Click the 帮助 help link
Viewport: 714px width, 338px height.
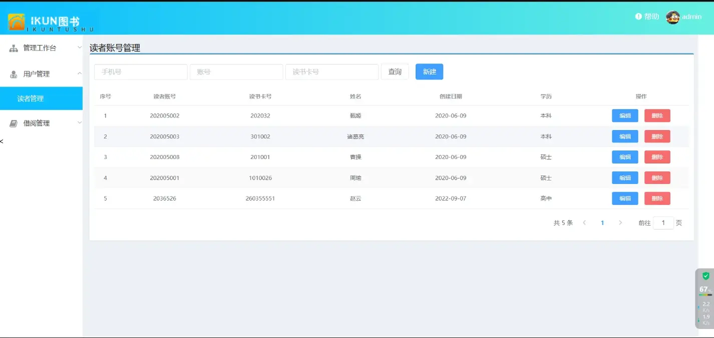651,16
